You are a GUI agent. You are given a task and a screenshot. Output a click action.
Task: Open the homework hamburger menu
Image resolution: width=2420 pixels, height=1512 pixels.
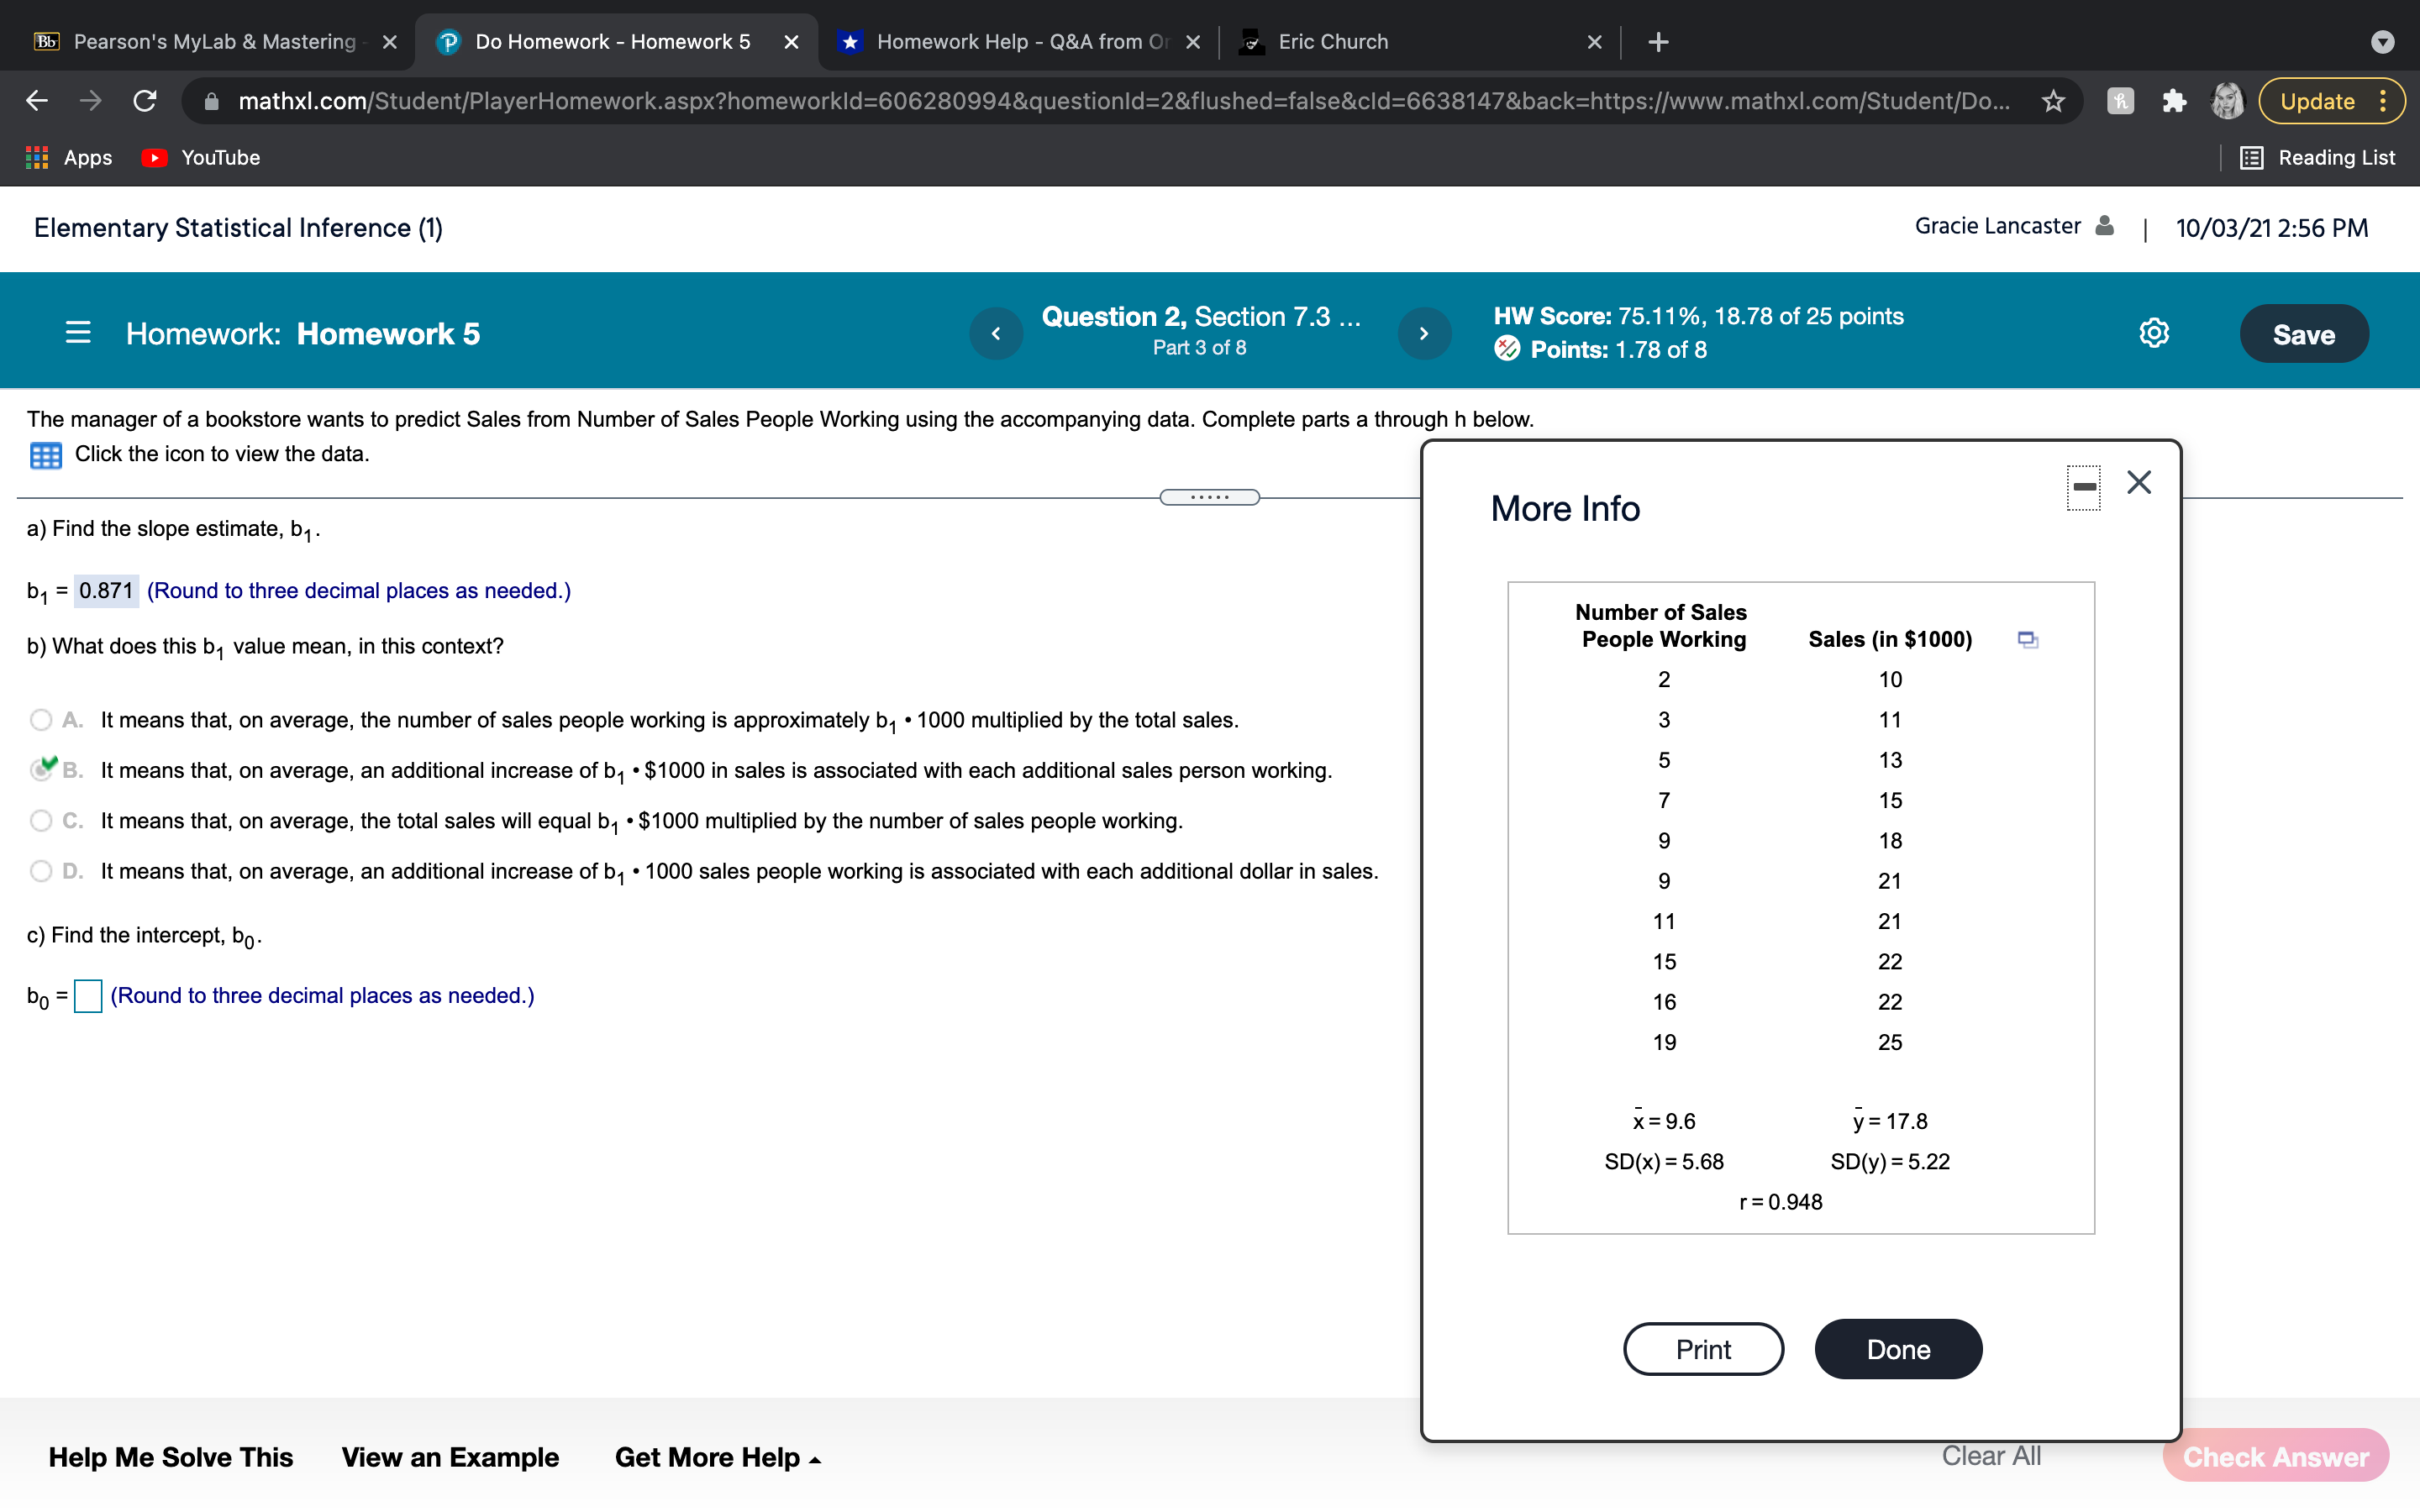click(x=77, y=333)
